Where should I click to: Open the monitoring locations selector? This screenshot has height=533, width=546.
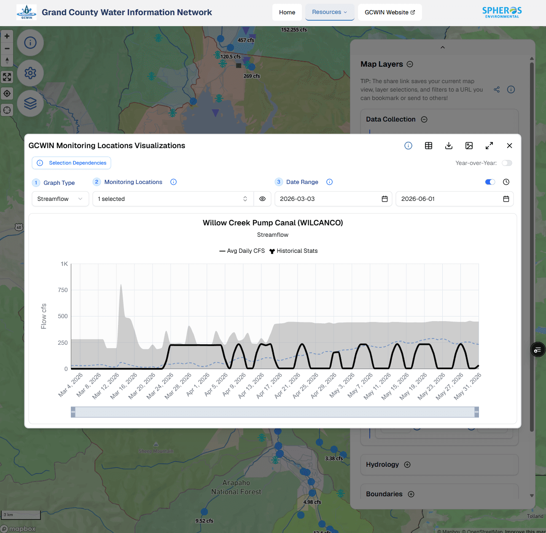pos(173,199)
